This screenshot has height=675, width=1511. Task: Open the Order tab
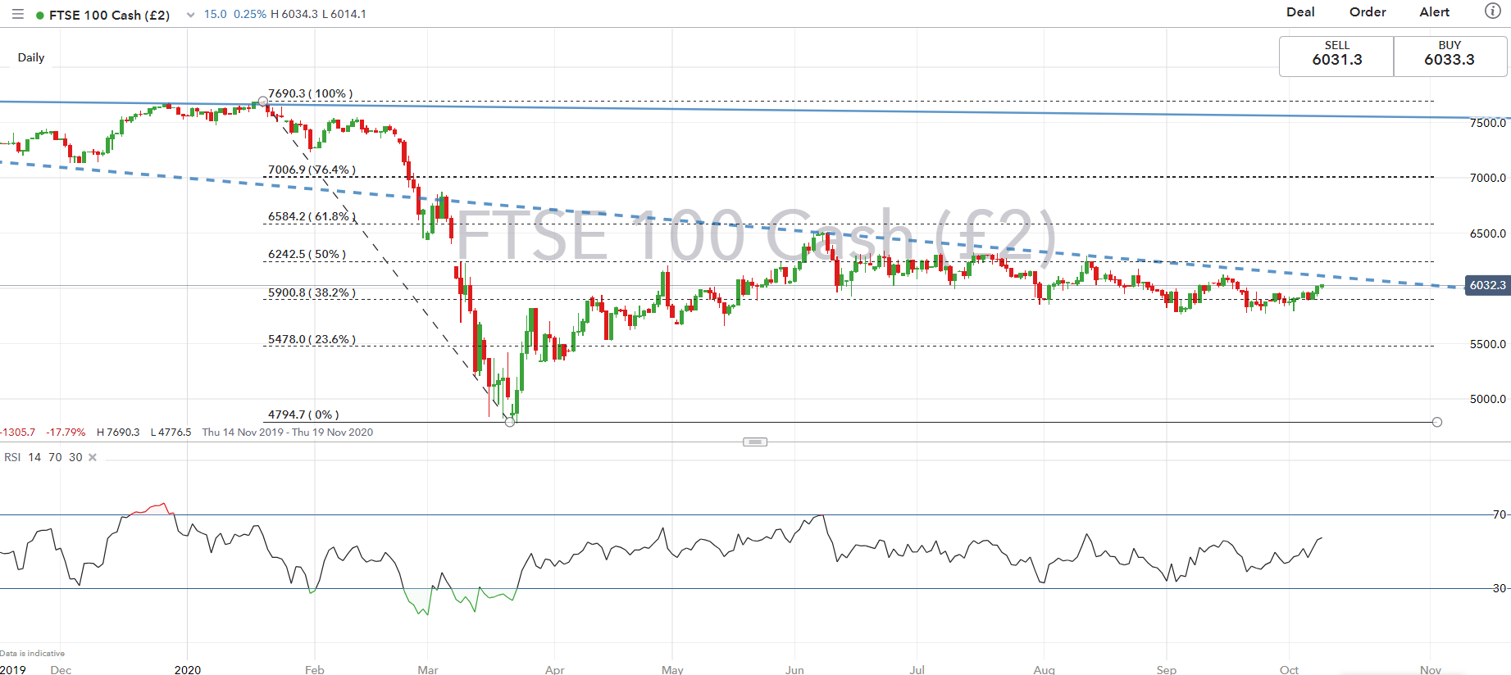pyautogui.click(x=1368, y=11)
